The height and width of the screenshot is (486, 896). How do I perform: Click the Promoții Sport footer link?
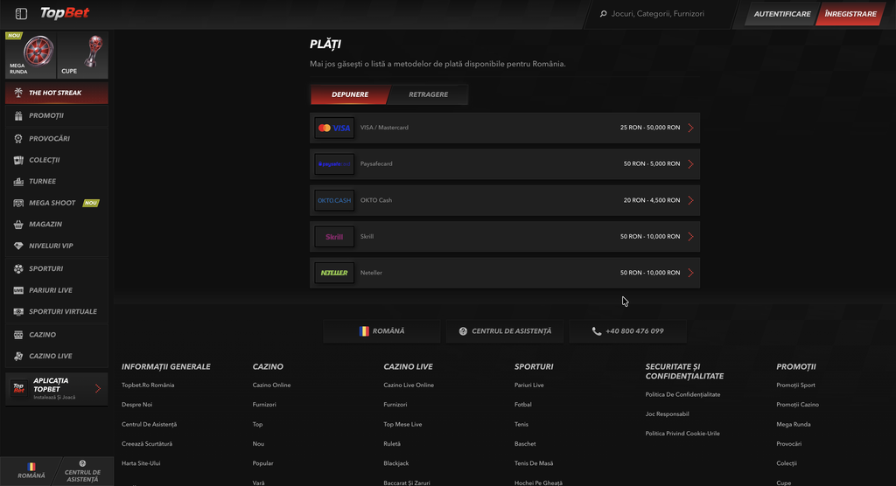tap(795, 385)
